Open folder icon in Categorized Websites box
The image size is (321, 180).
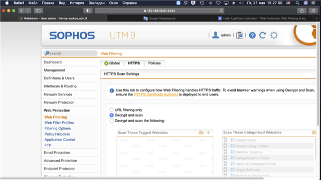pyautogui.click(x=314, y=132)
